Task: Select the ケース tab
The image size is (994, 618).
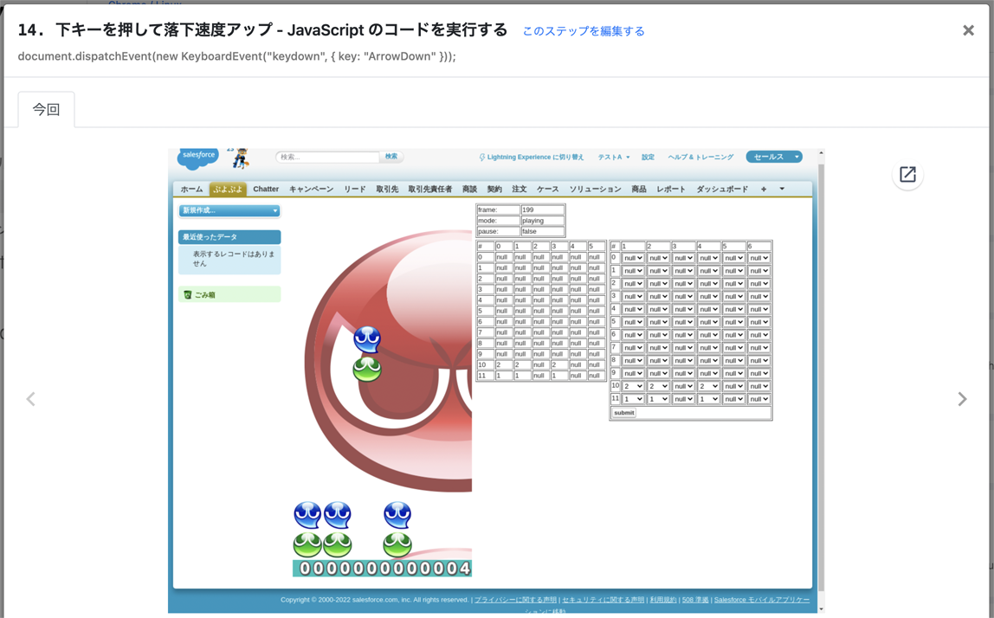Action: (x=548, y=189)
